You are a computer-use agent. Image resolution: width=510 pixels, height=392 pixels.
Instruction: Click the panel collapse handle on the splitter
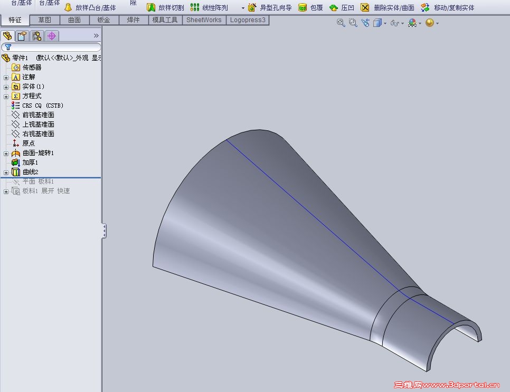pyautogui.click(x=104, y=231)
